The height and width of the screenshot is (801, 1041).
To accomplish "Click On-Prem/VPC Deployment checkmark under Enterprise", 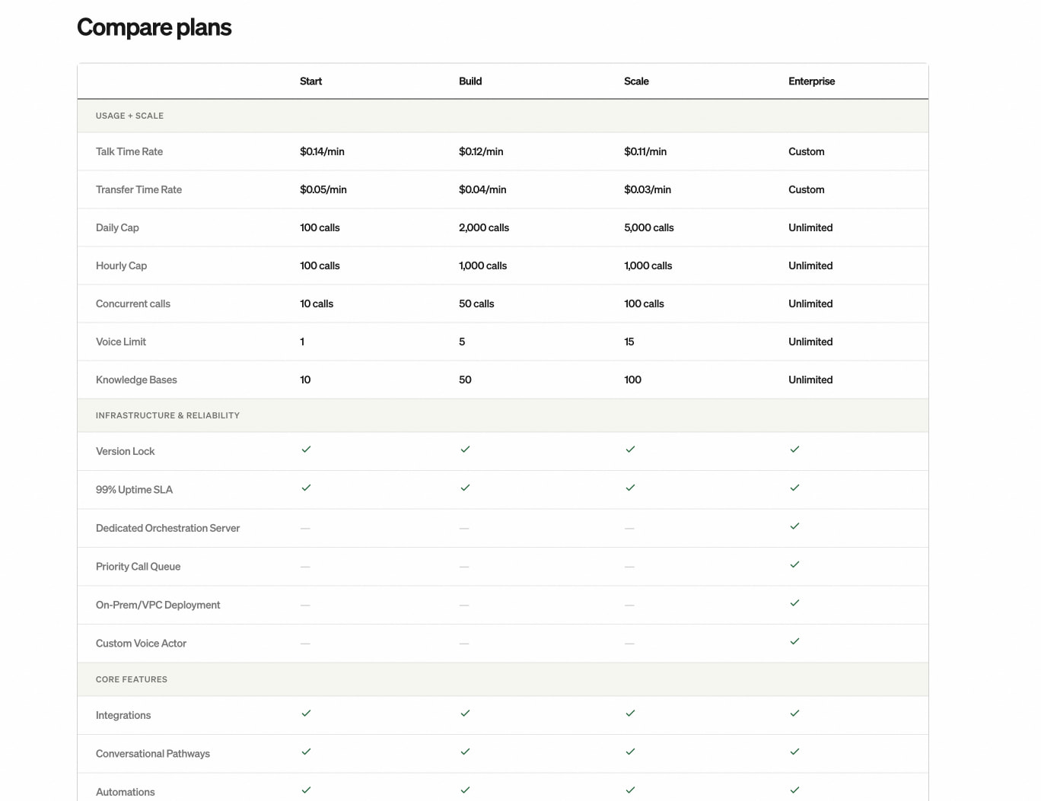I will coord(794,603).
